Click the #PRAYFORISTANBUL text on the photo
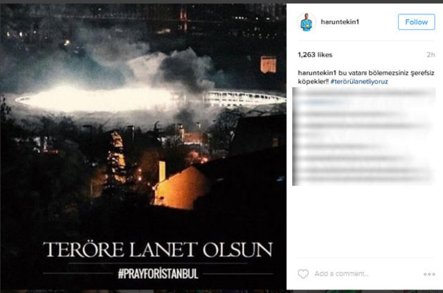This screenshot has width=443, height=293. click(x=158, y=274)
